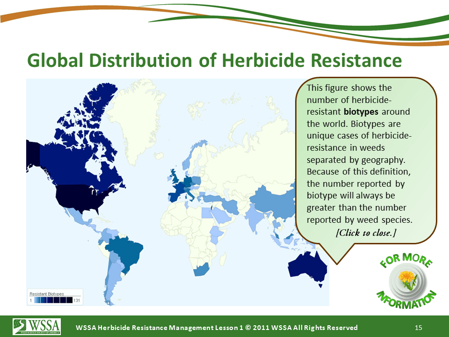This screenshot has height=337, width=449.
Task: Select the value 131 in the legend
Action: (76, 300)
